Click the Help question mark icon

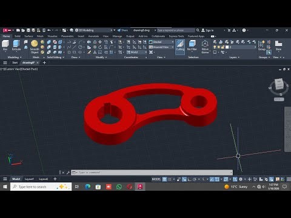tap(244, 30)
